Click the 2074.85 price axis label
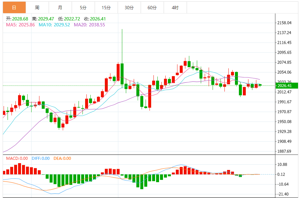 (x=285, y=62)
